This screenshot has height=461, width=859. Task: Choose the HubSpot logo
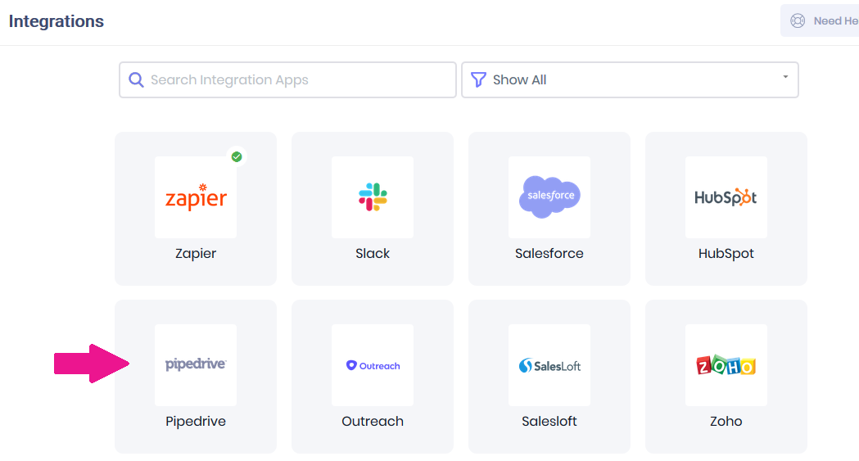[726, 197]
